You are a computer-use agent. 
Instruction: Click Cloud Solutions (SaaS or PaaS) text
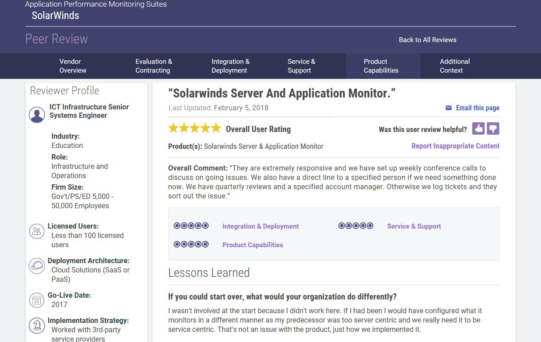pyautogui.click(x=91, y=275)
